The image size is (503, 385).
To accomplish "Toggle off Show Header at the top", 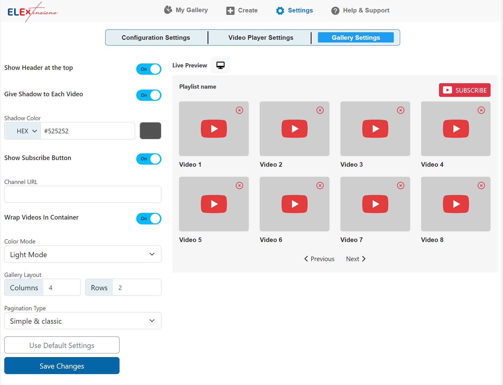I will pos(149,69).
